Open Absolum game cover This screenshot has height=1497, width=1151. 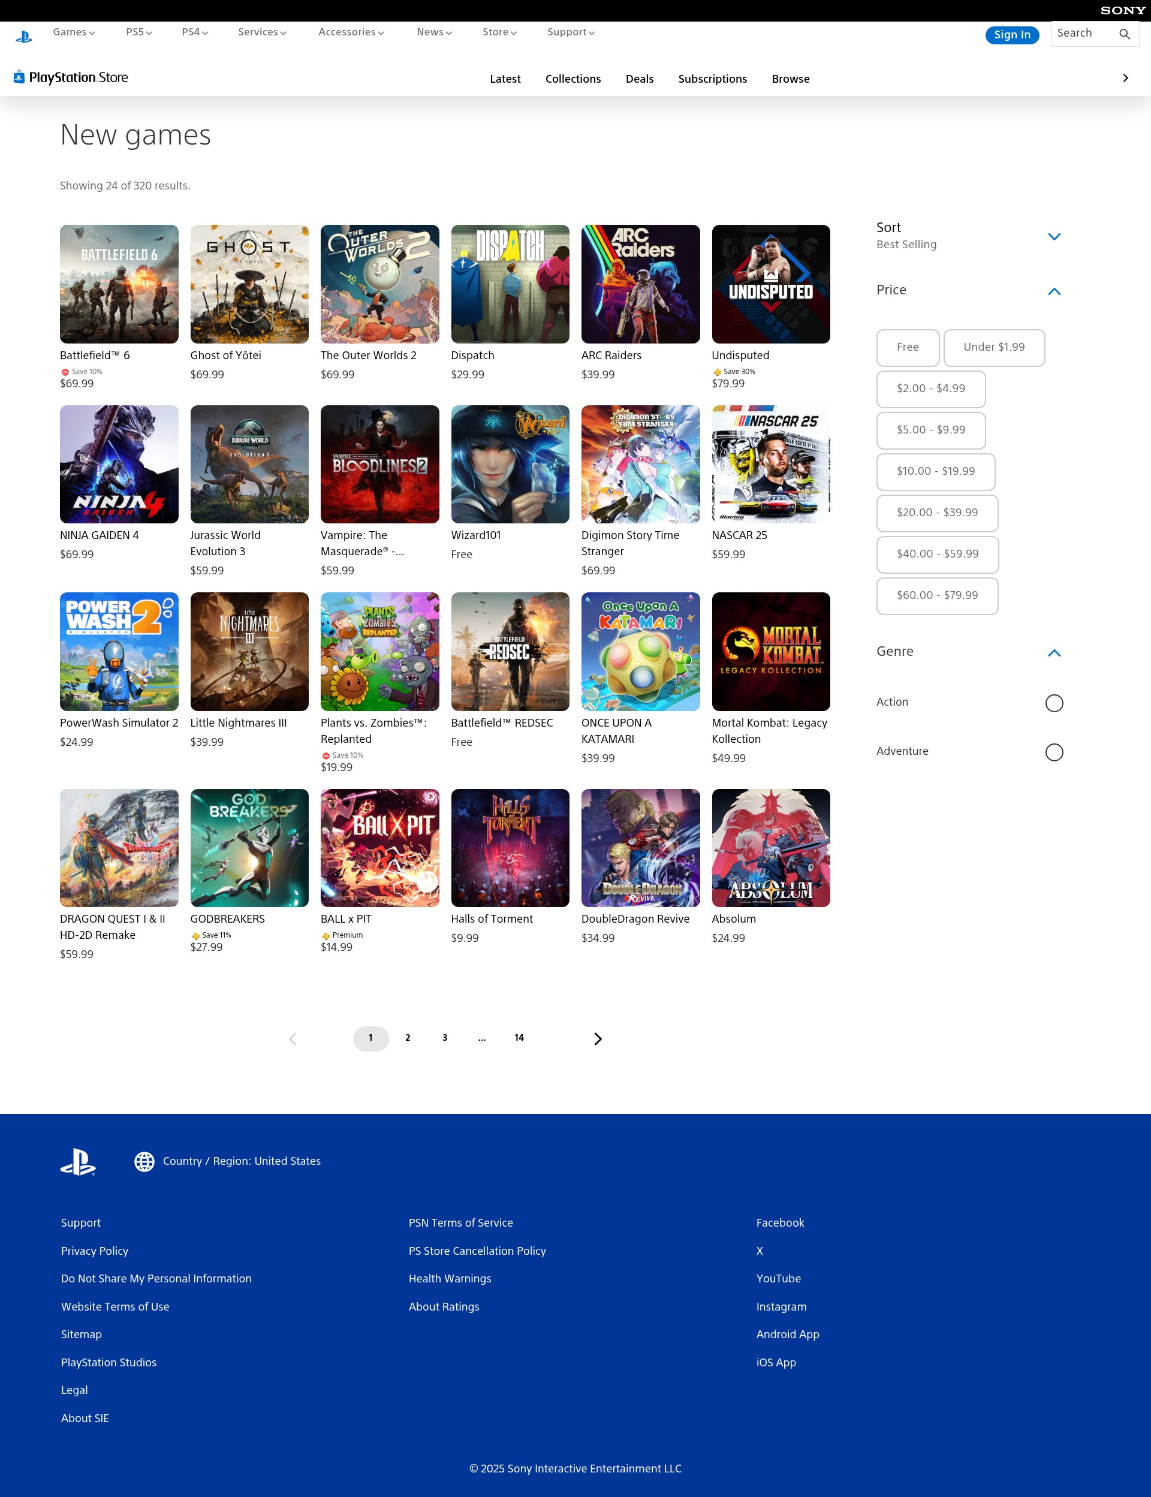(771, 848)
